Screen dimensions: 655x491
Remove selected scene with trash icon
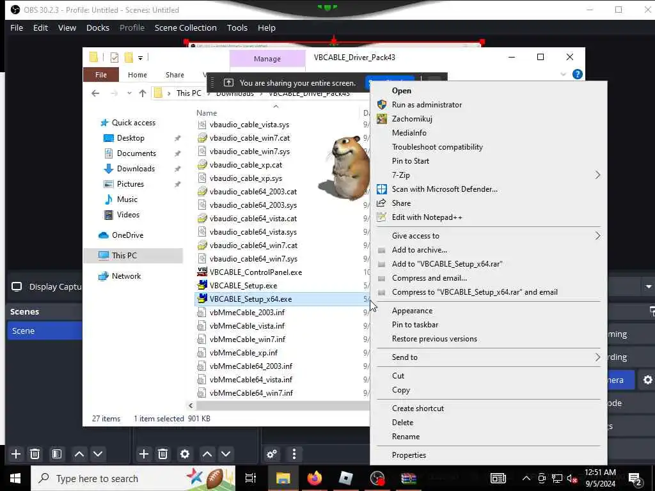coord(35,454)
